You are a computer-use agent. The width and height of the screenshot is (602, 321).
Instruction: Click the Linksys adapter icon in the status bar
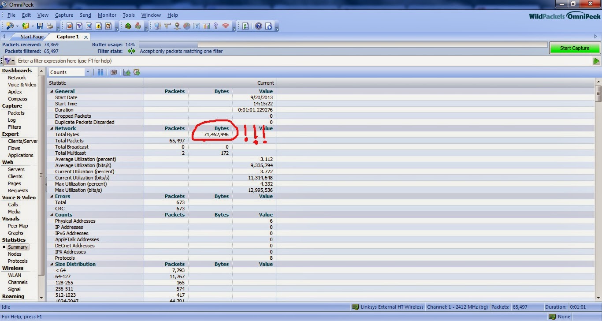pos(355,307)
